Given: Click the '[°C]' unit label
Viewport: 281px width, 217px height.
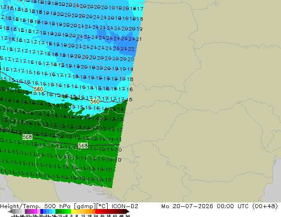Looking at the screenshot, I should 102,206.
